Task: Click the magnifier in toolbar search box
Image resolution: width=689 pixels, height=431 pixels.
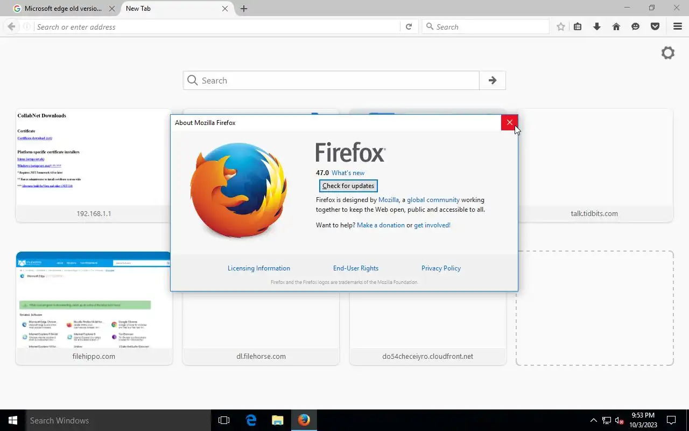Action: click(430, 26)
